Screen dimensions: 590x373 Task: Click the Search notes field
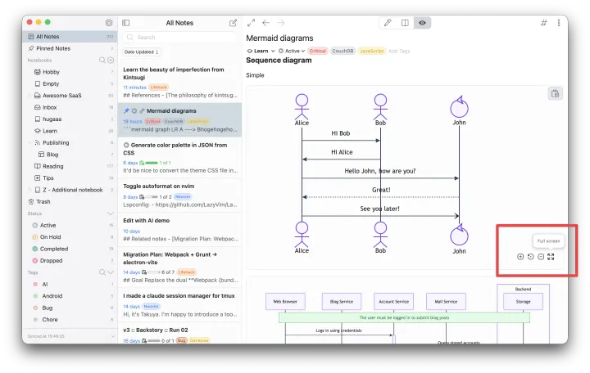coord(179,37)
